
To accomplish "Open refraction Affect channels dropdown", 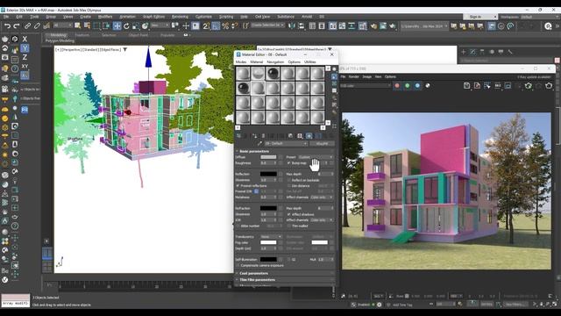I will coord(322,220).
